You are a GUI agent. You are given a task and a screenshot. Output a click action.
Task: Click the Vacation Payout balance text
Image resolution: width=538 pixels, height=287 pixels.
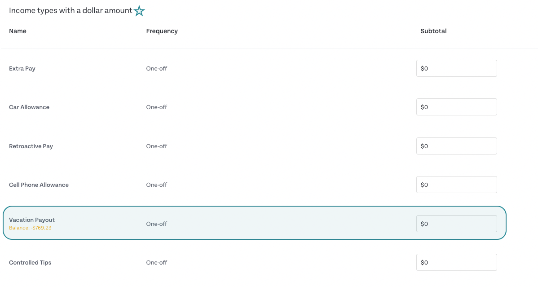click(x=30, y=228)
